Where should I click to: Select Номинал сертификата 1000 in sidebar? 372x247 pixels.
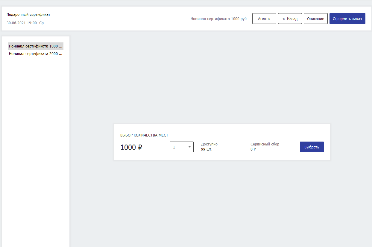(36, 46)
